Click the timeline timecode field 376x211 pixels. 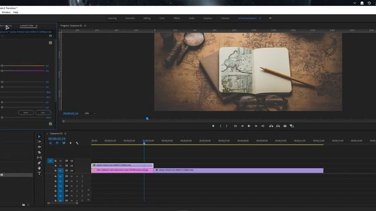click(56, 139)
